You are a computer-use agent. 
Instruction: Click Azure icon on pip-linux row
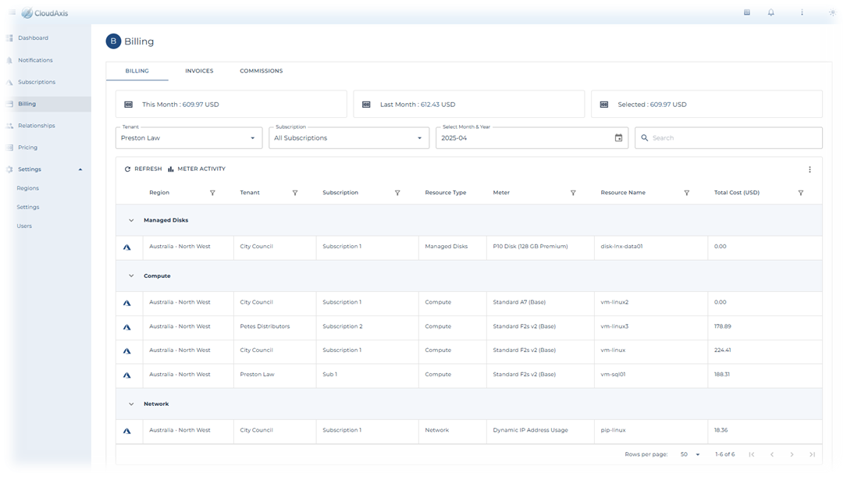pos(127,431)
